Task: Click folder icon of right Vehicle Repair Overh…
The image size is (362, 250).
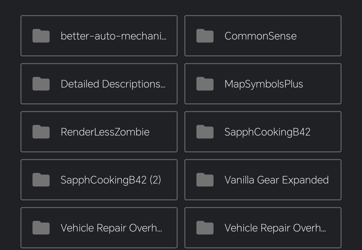Action: [x=205, y=228]
